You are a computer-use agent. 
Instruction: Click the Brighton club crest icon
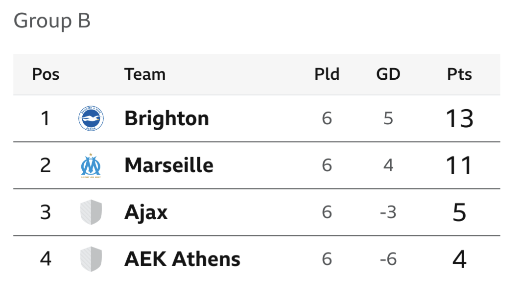click(x=91, y=118)
